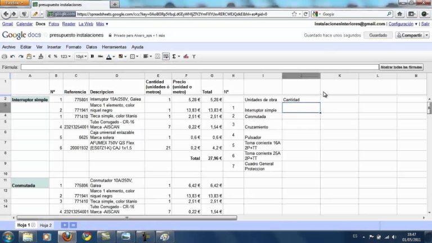
Task: Open the Ver menu
Action: [39, 47]
